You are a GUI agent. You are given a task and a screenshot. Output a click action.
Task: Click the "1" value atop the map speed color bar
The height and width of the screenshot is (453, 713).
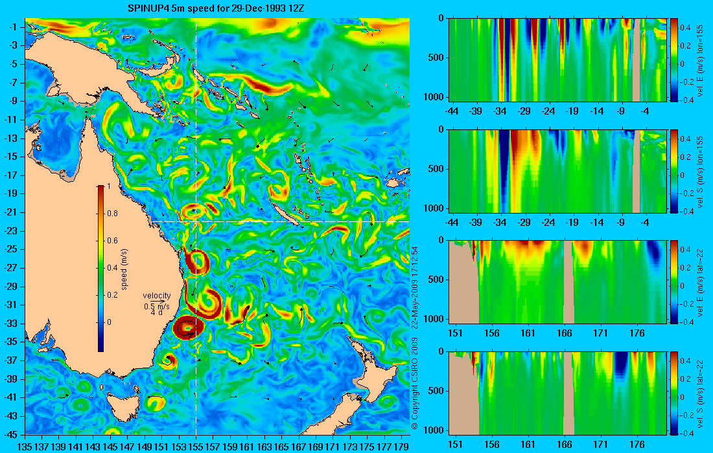tap(108, 186)
